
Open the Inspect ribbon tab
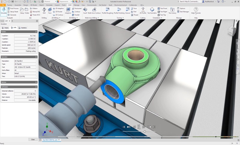(57, 5)
